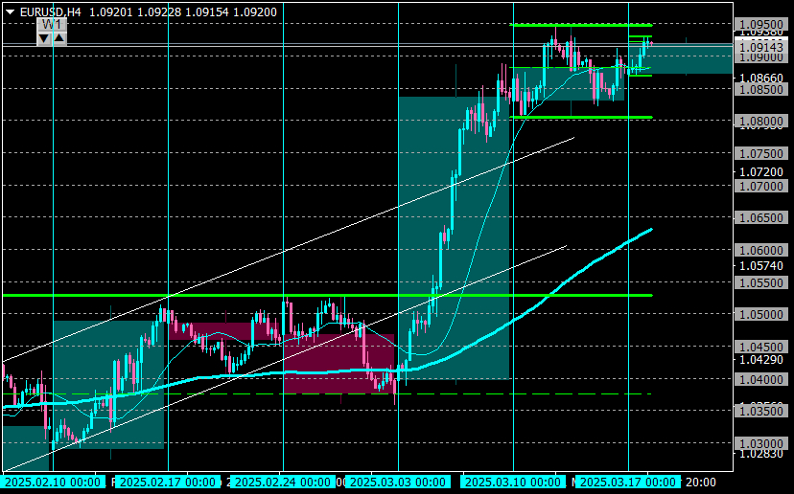
Task: Select the 1.04000 price label
Action: (x=761, y=379)
